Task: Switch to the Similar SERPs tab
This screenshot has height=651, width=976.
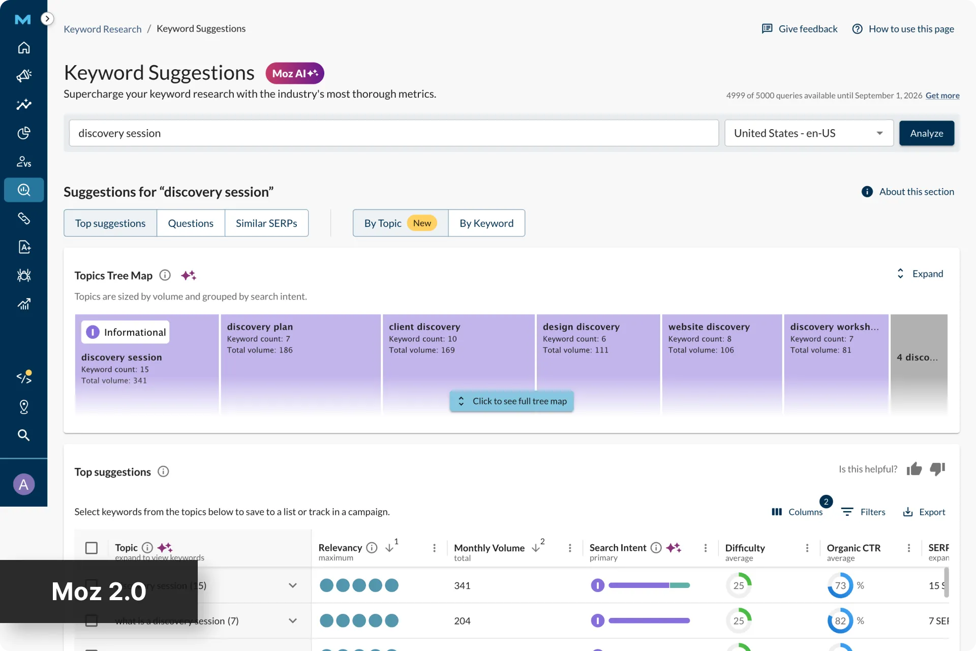Action: pyautogui.click(x=266, y=223)
